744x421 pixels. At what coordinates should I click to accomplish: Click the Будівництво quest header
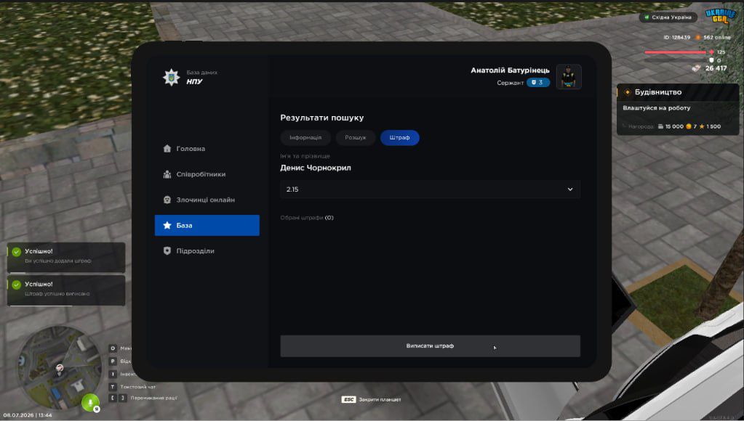(x=678, y=92)
